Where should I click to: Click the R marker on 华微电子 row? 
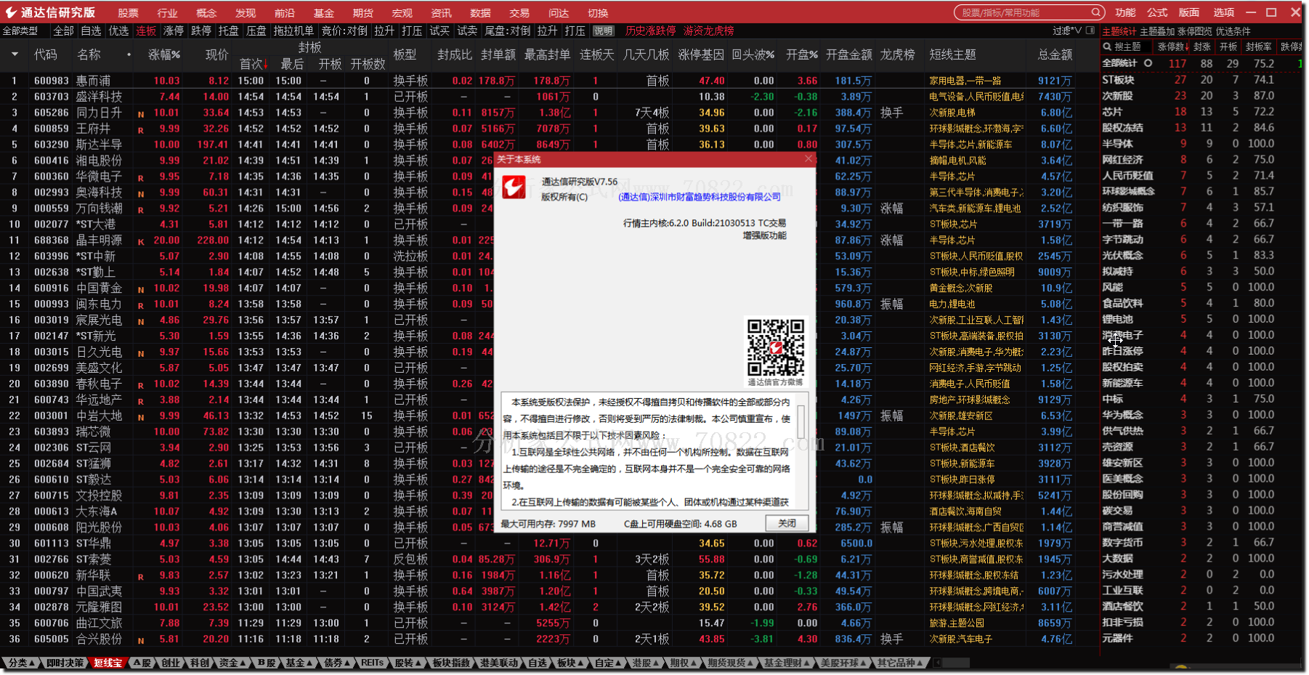(141, 178)
